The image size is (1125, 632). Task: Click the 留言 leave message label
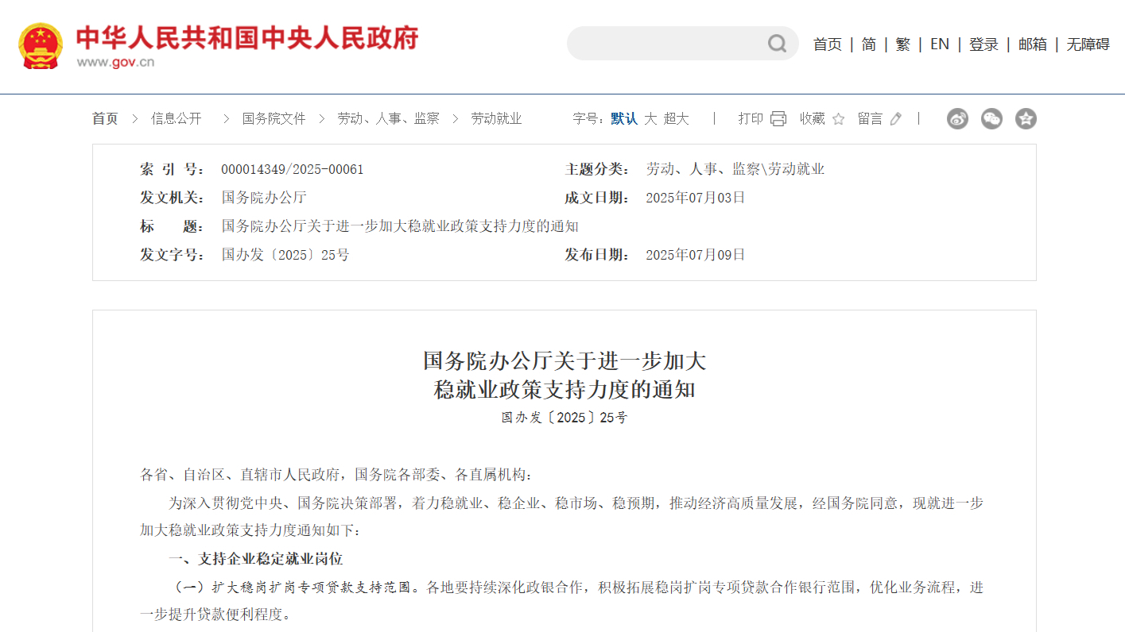(x=870, y=119)
